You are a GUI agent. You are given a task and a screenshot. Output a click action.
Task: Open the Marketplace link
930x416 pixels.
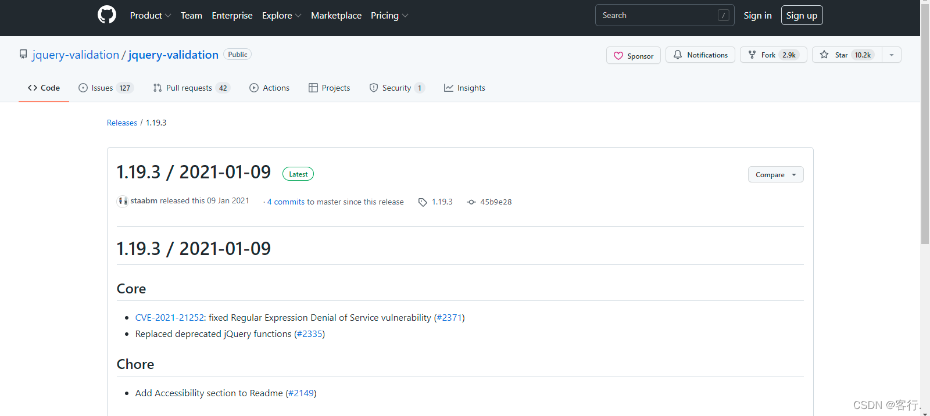(x=336, y=15)
